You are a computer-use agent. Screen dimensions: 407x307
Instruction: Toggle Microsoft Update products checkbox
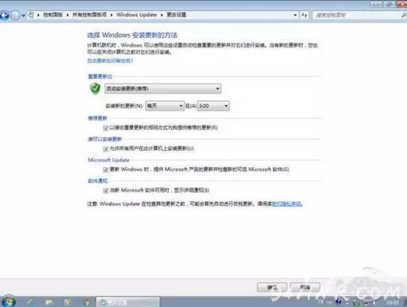click(106, 170)
